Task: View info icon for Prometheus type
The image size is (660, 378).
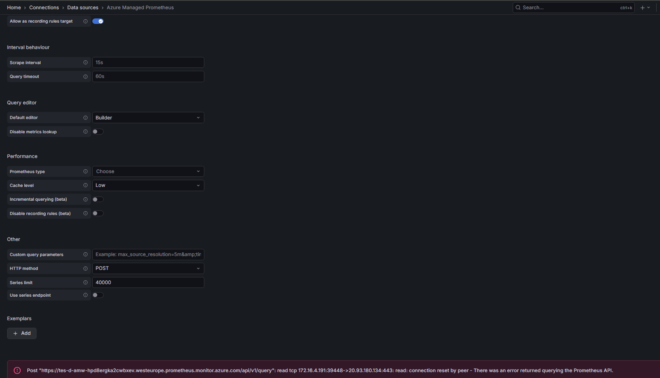Action: click(86, 171)
